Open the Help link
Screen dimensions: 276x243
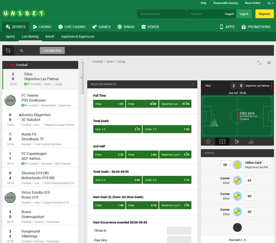[x=203, y=3]
